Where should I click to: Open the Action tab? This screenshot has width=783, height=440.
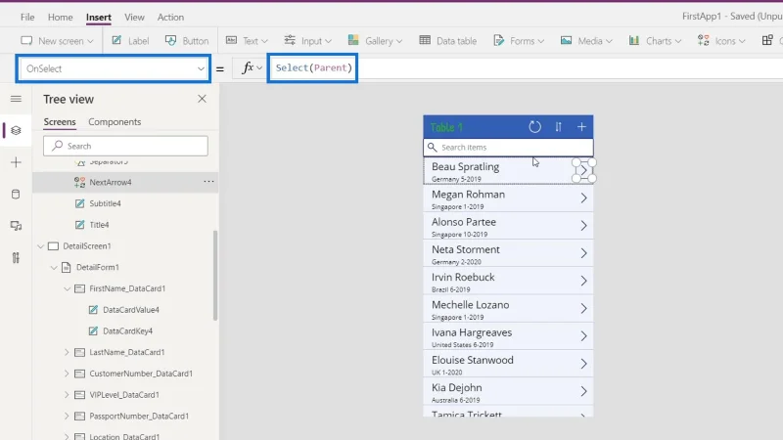pyautogui.click(x=170, y=17)
